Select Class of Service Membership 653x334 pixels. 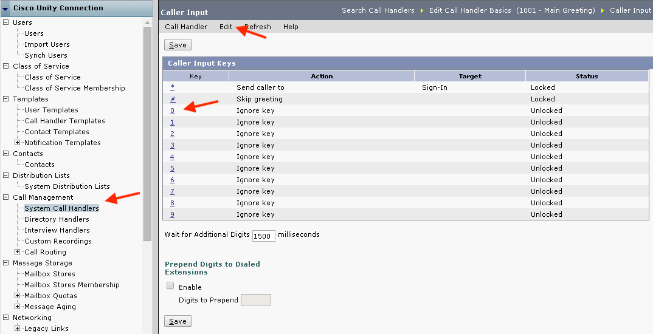click(75, 88)
